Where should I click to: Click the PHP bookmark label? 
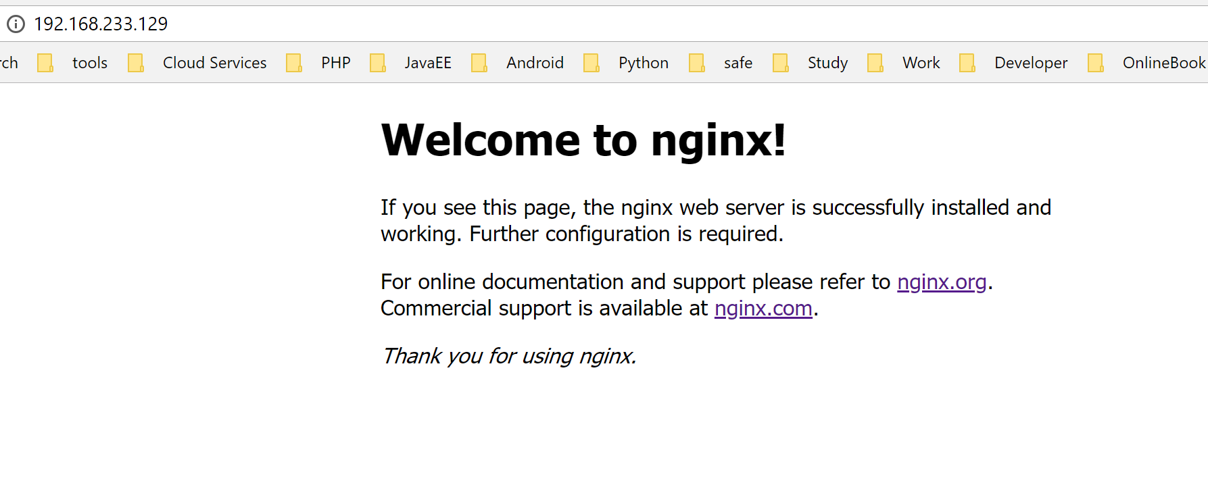(x=336, y=63)
